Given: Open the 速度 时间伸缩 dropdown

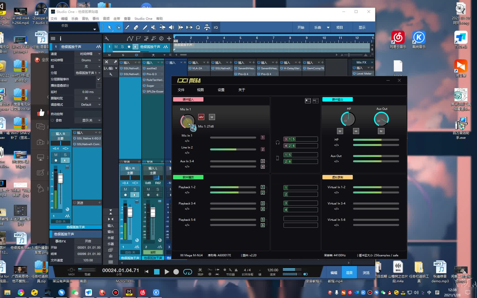Looking at the screenshot, I should (88, 54).
